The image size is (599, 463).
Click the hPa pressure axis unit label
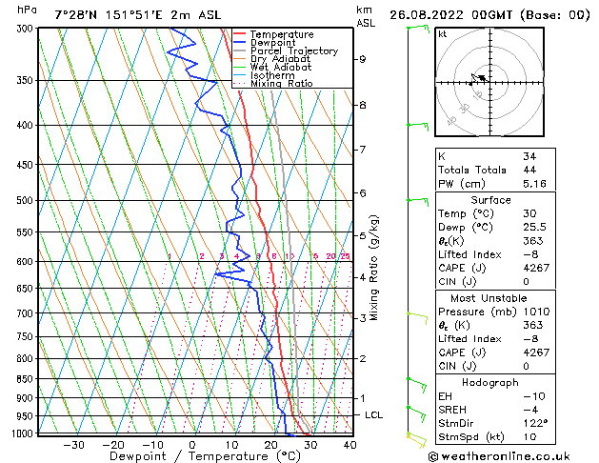(27, 10)
